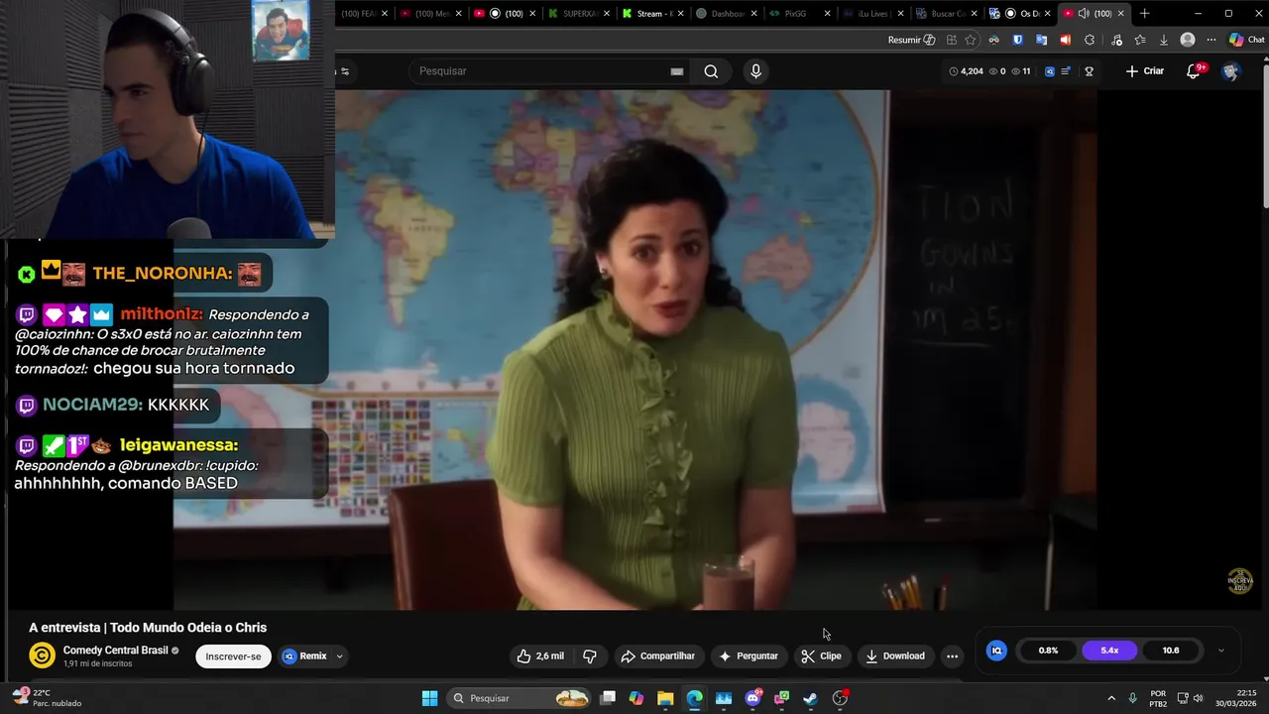Click the YouTube search magnifier icon
The height and width of the screenshot is (714, 1269).
click(x=711, y=71)
